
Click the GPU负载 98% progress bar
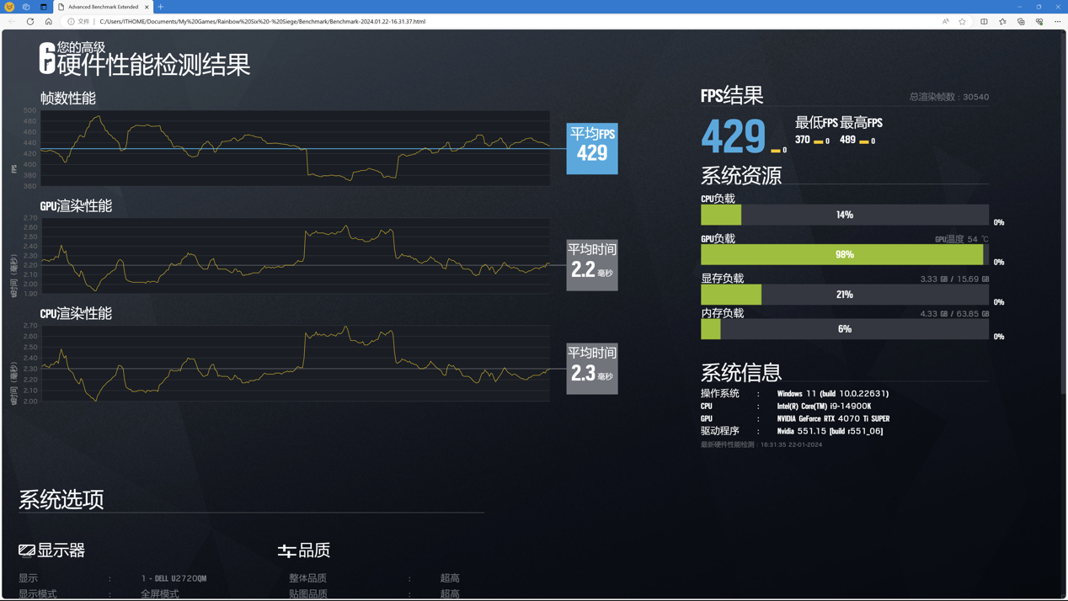tap(844, 253)
